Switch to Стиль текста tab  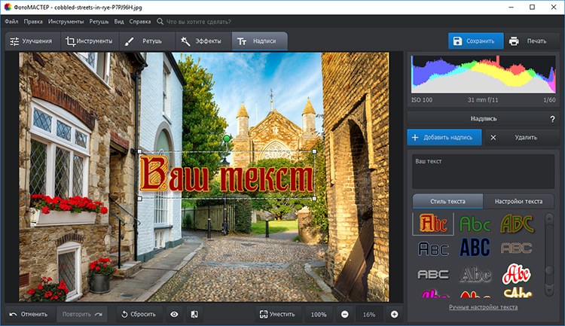[x=447, y=201]
